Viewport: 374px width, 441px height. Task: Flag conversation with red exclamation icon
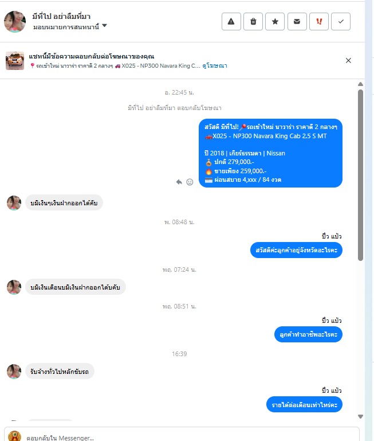click(x=318, y=21)
